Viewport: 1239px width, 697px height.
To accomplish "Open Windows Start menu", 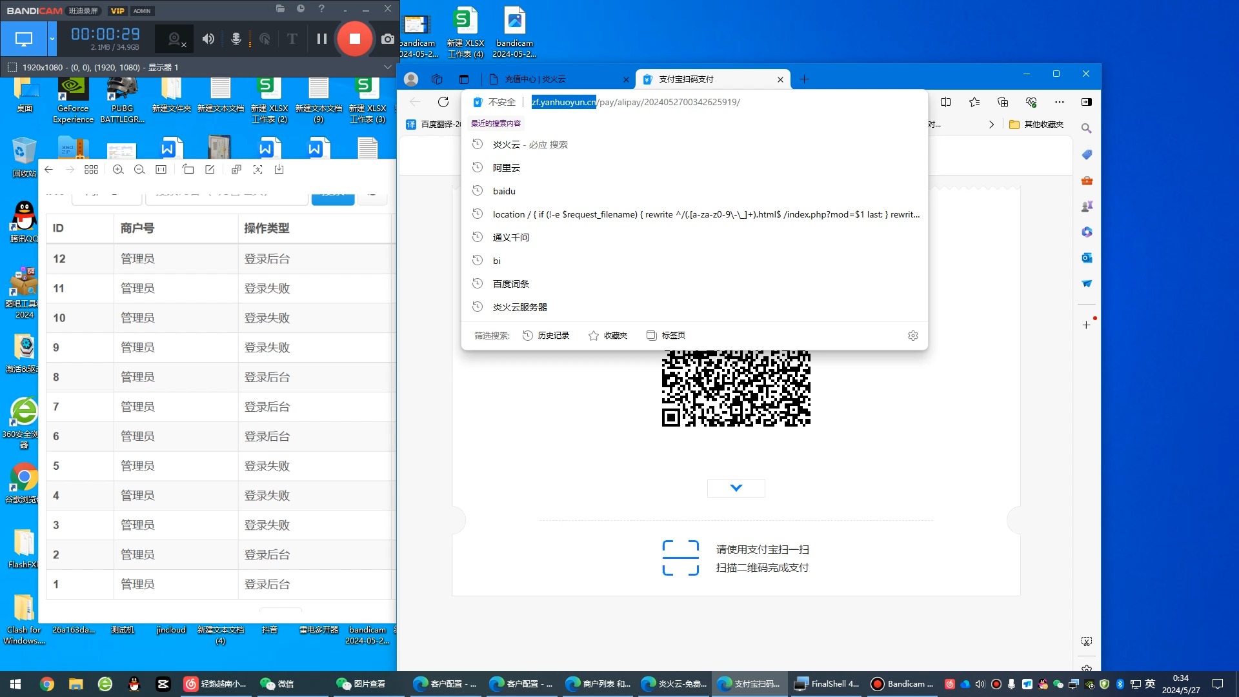I will point(15,684).
